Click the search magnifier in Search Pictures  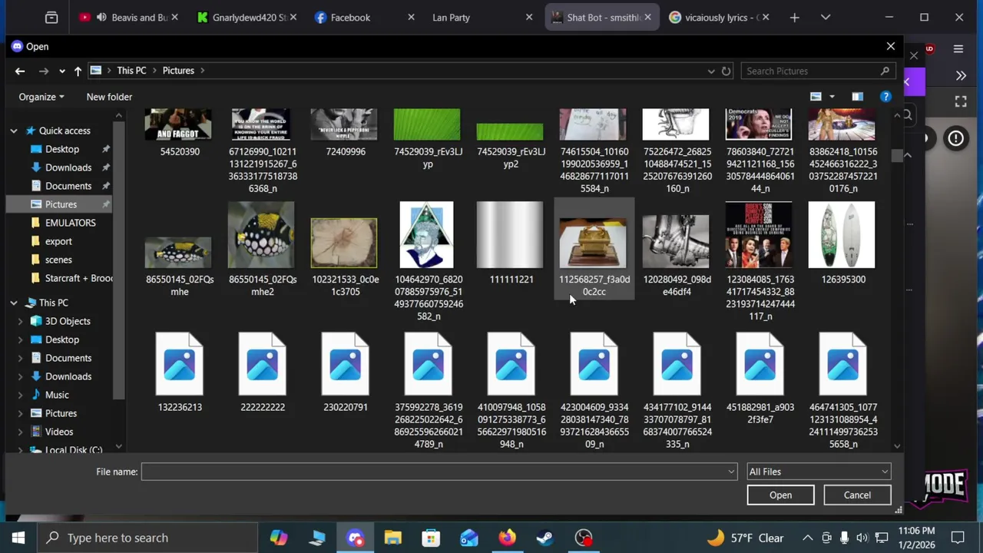[885, 71]
